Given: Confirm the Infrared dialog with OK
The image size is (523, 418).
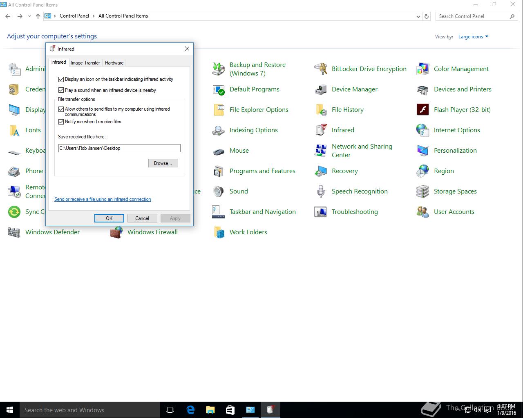Looking at the screenshot, I should [x=109, y=218].
